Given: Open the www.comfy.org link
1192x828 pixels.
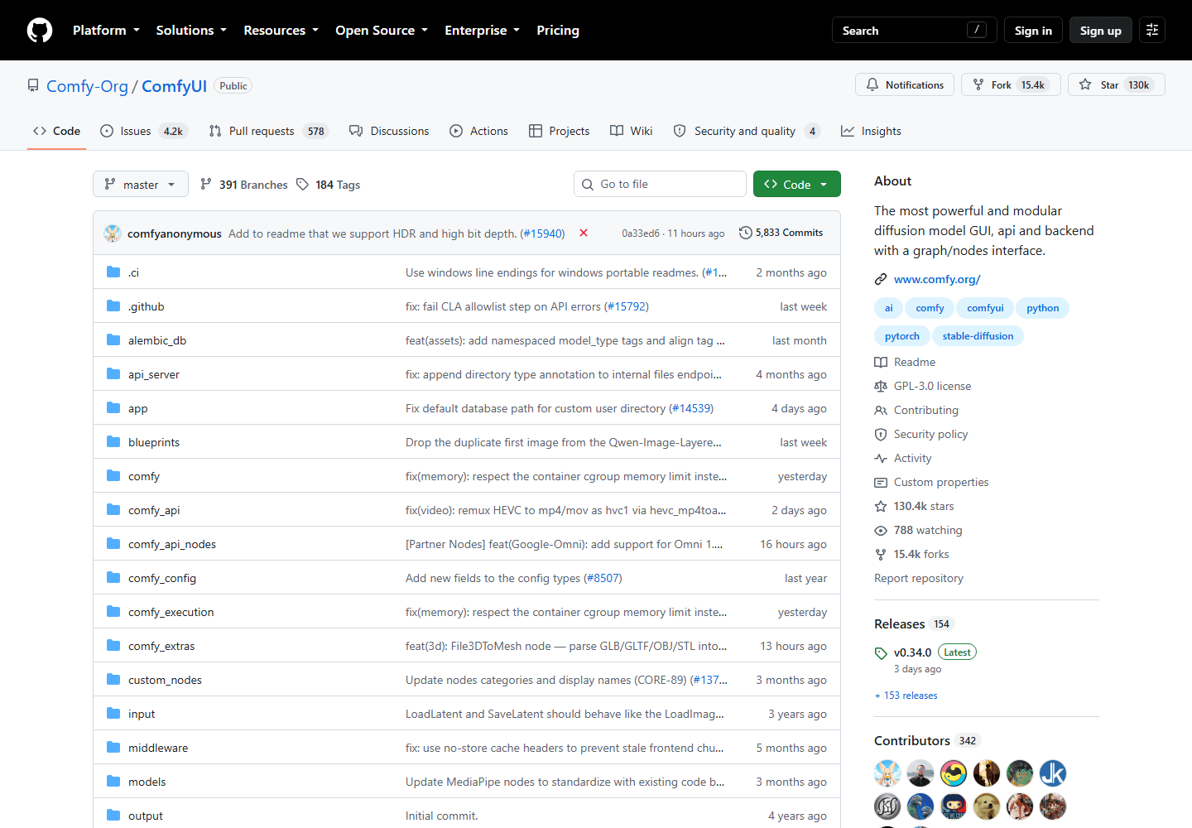Looking at the screenshot, I should tap(936, 279).
